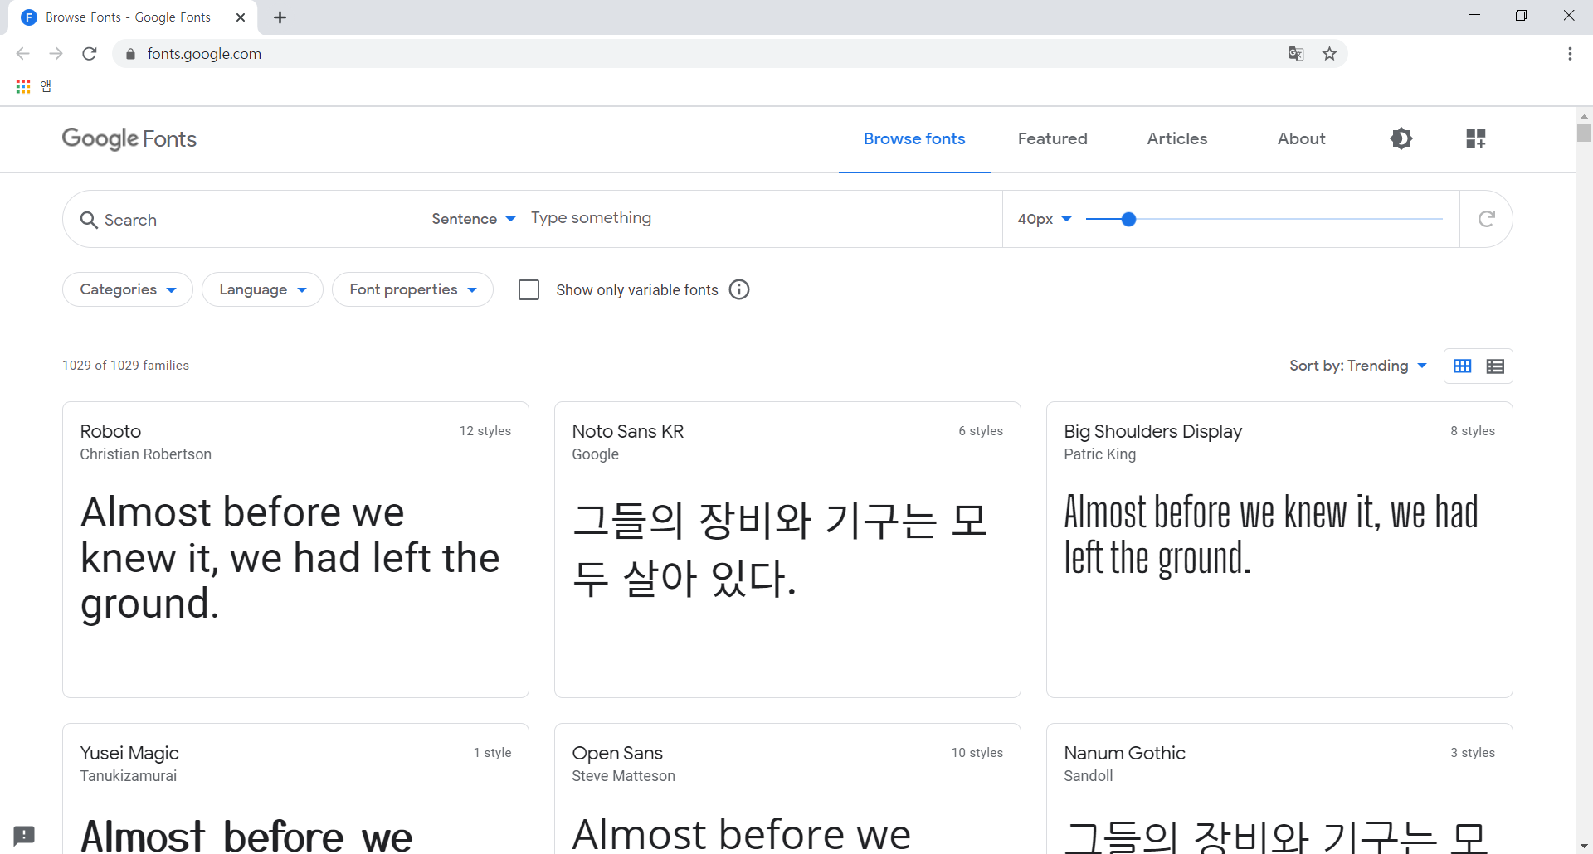1593x854 pixels.
Task: Open the send feedback icon
Action: (24, 835)
